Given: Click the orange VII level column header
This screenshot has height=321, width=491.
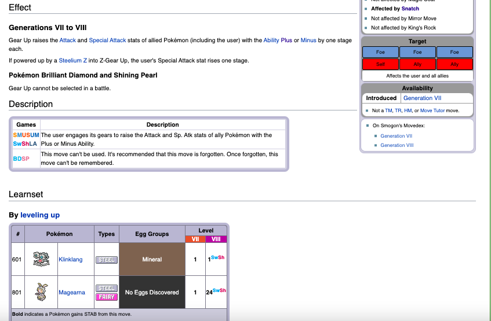Looking at the screenshot, I should click(x=195, y=239).
